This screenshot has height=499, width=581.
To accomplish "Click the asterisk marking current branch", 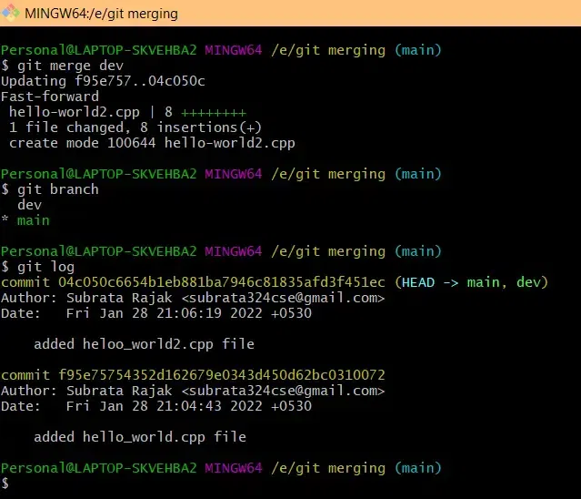I will point(5,219).
